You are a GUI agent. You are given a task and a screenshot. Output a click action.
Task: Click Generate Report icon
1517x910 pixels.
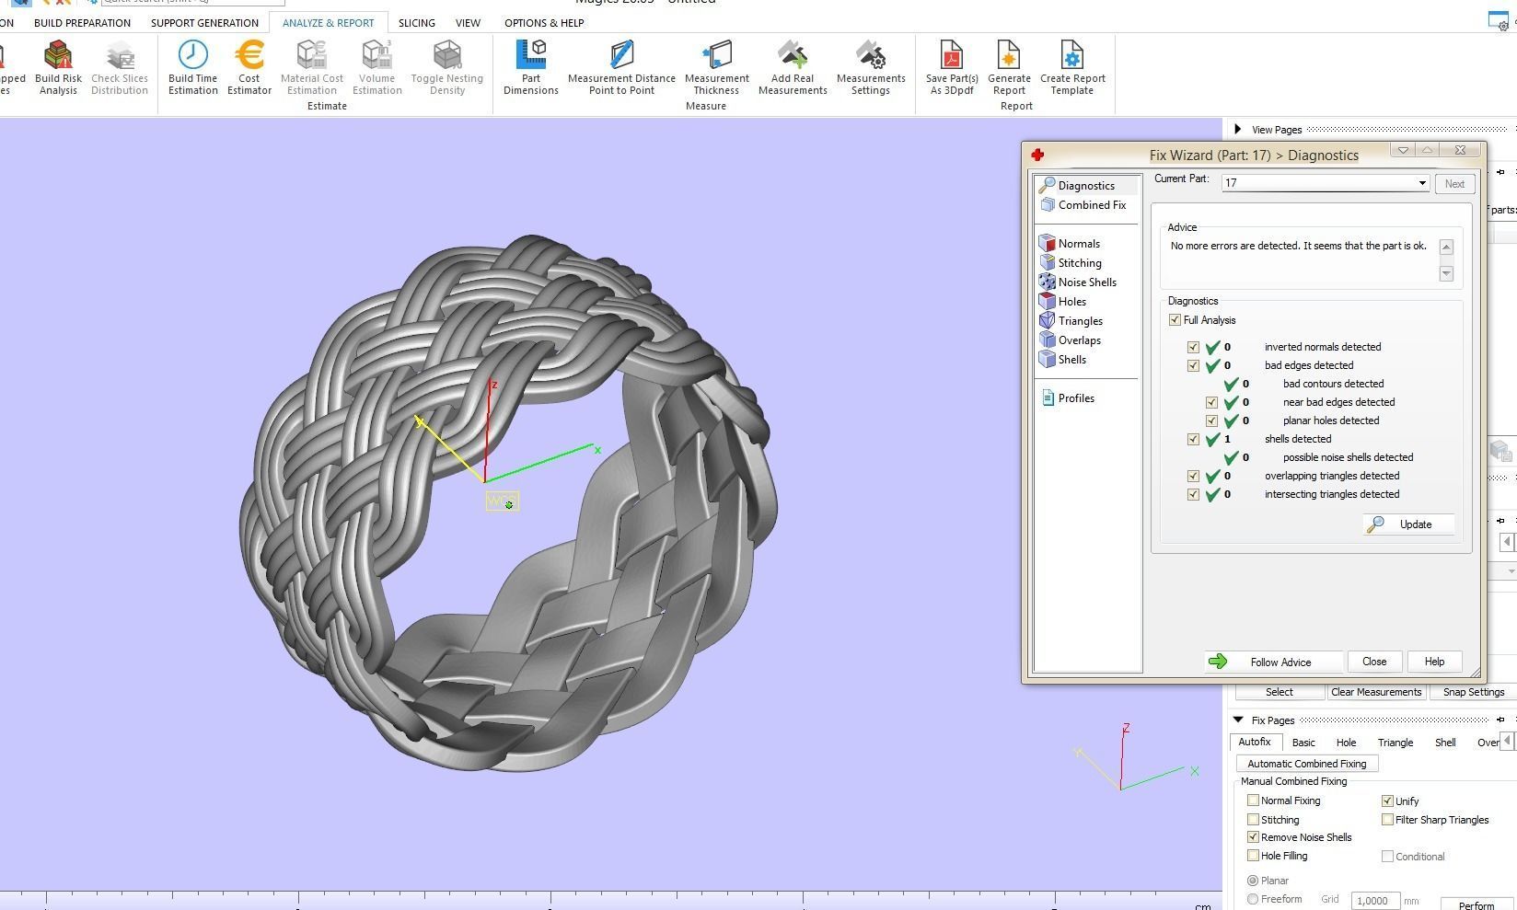click(1009, 67)
